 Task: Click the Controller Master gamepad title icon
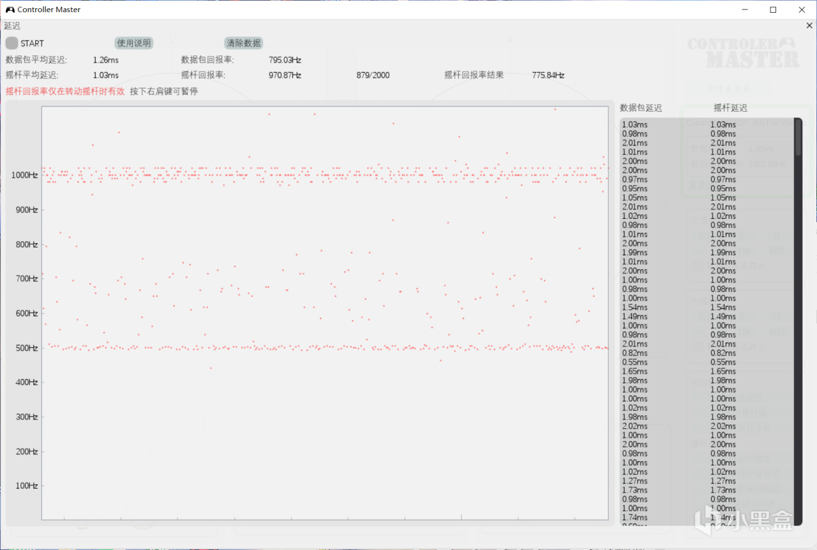point(10,10)
